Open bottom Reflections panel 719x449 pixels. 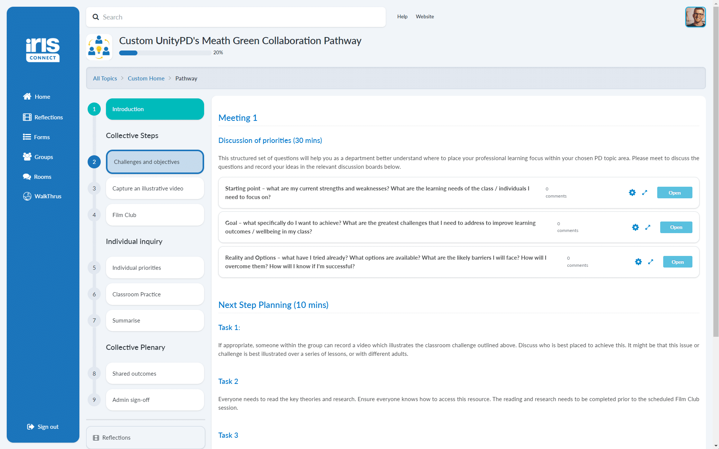(146, 438)
